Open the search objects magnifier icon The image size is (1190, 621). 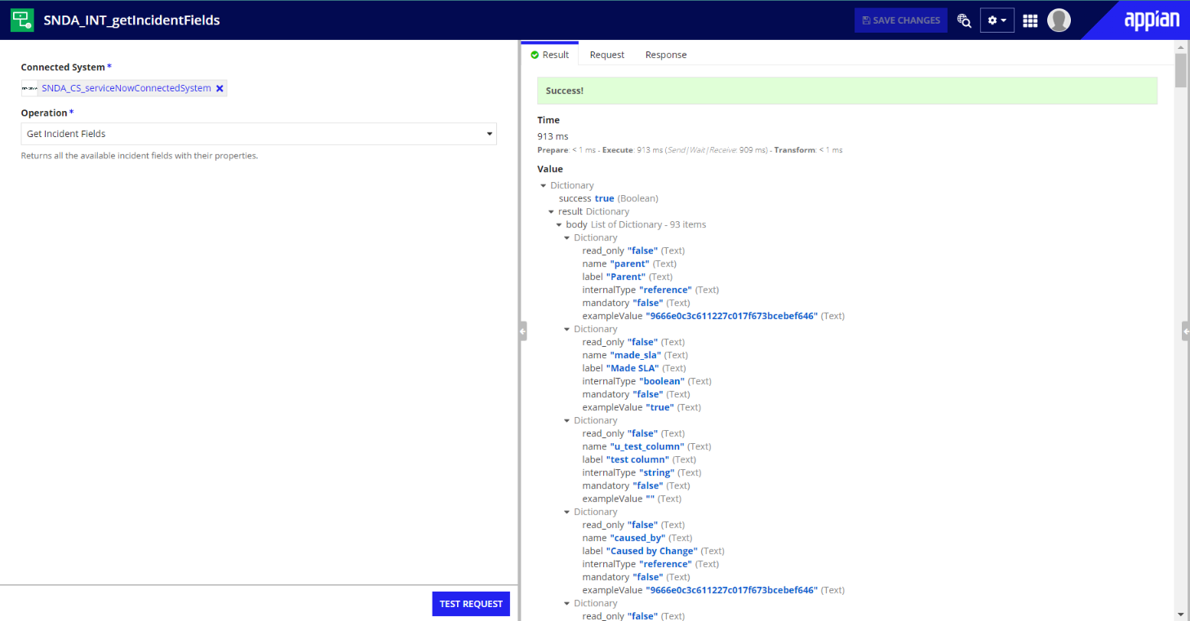(964, 20)
